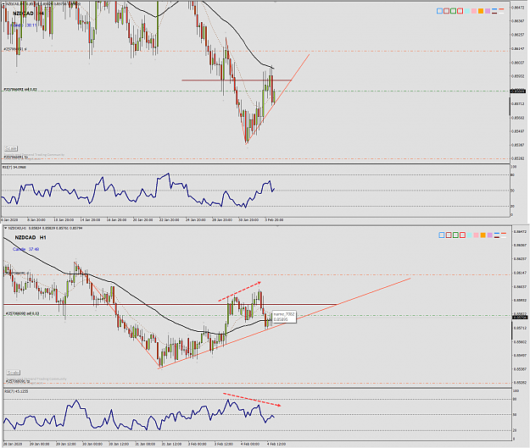Click current price tag on H4 price axis
The width and height of the screenshot is (530, 448).
pyautogui.click(x=517, y=91)
